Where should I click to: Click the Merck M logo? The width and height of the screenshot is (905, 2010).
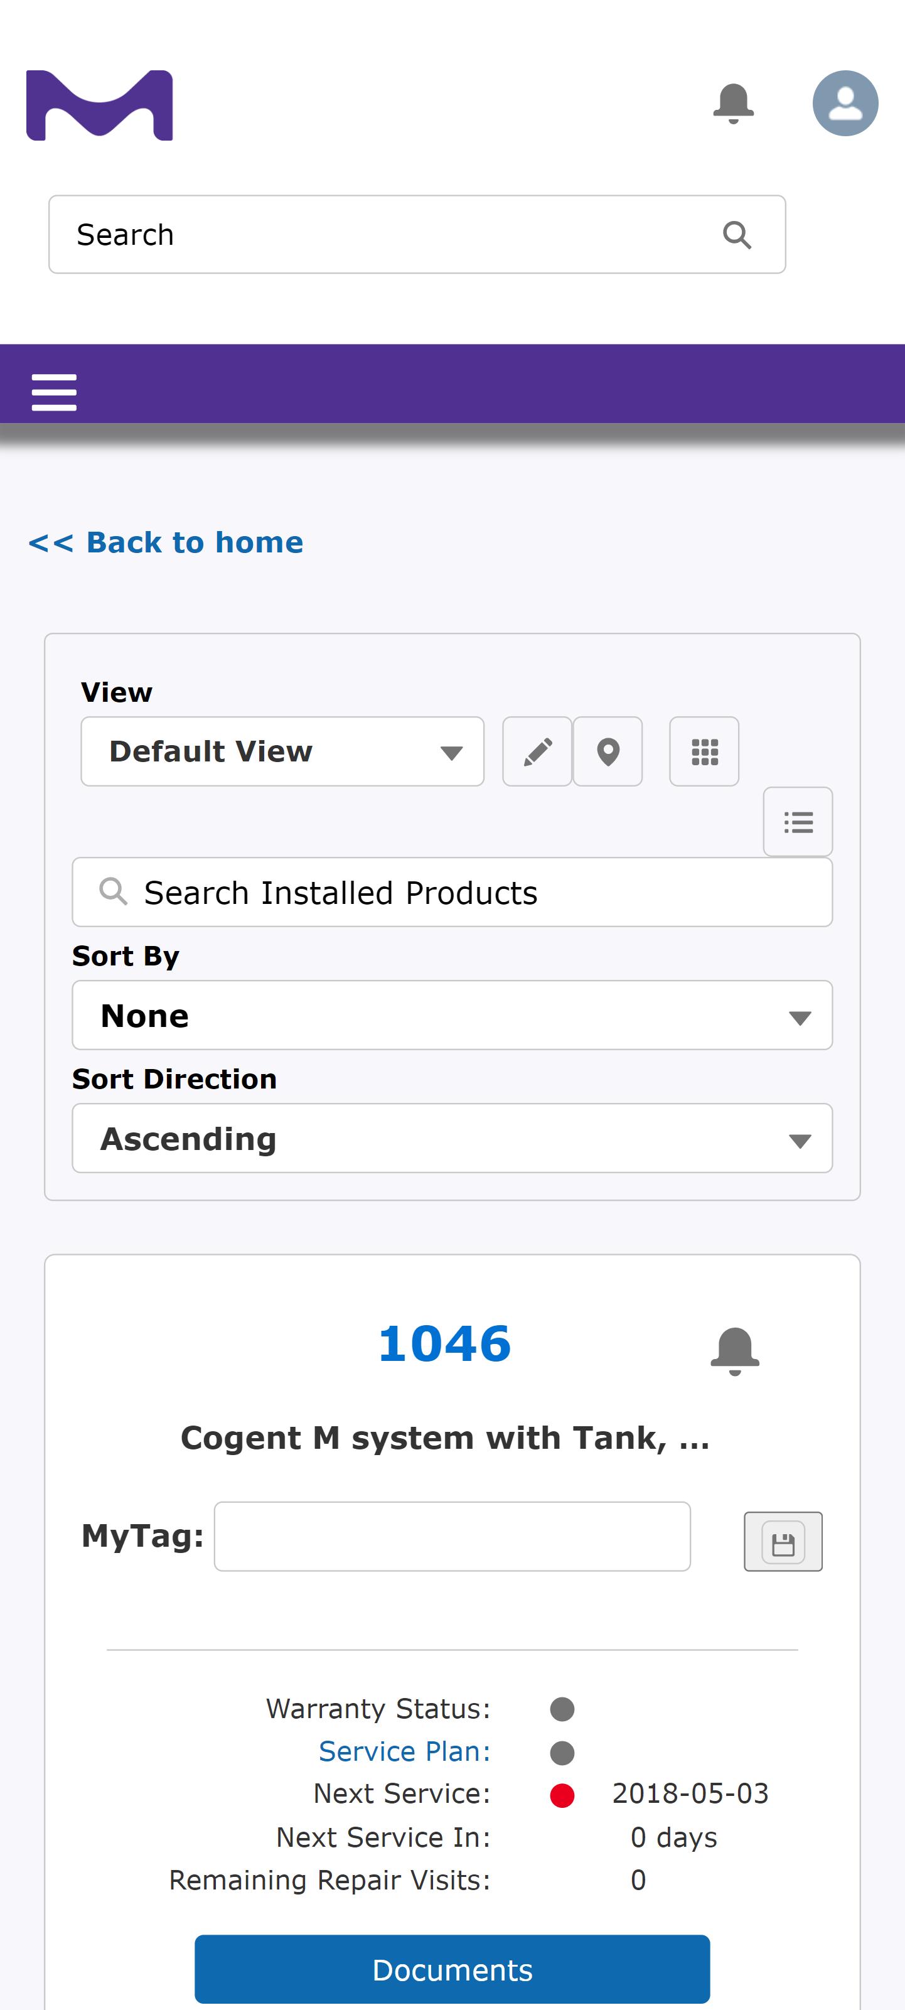[x=99, y=105]
